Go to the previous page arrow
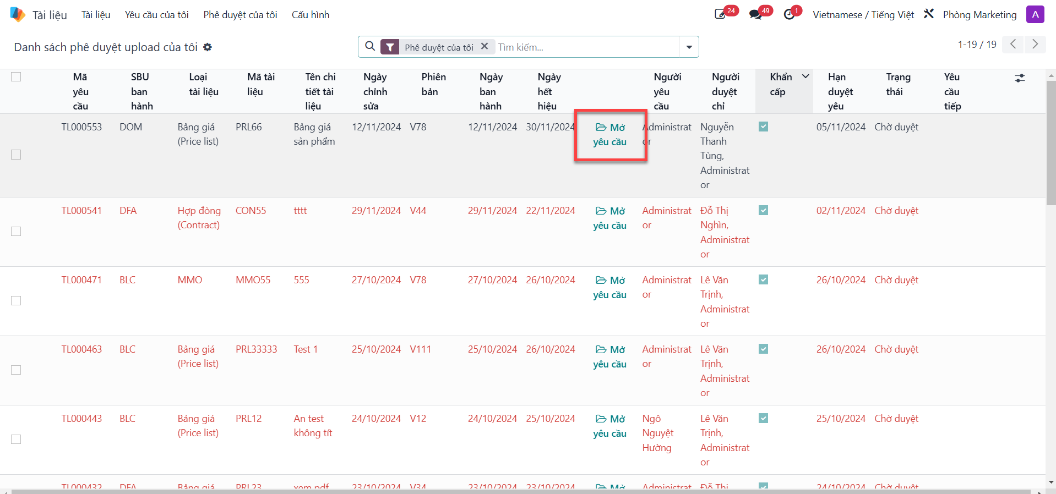1056x494 pixels. click(x=1013, y=44)
